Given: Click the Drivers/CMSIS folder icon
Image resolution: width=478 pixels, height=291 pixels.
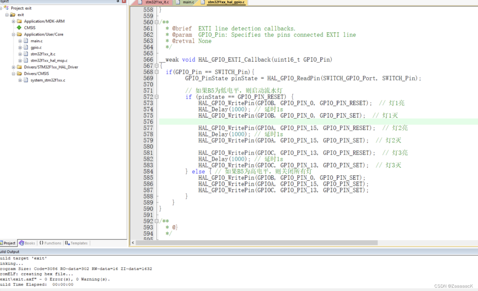Looking at the screenshot, I should pyautogui.click(x=19, y=74).
